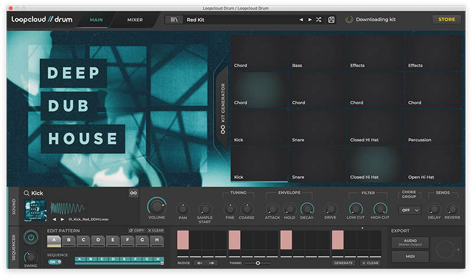Click the Drive knob
Screen dimensions: 472x277
pyautogui.click(x=330, y=209)
